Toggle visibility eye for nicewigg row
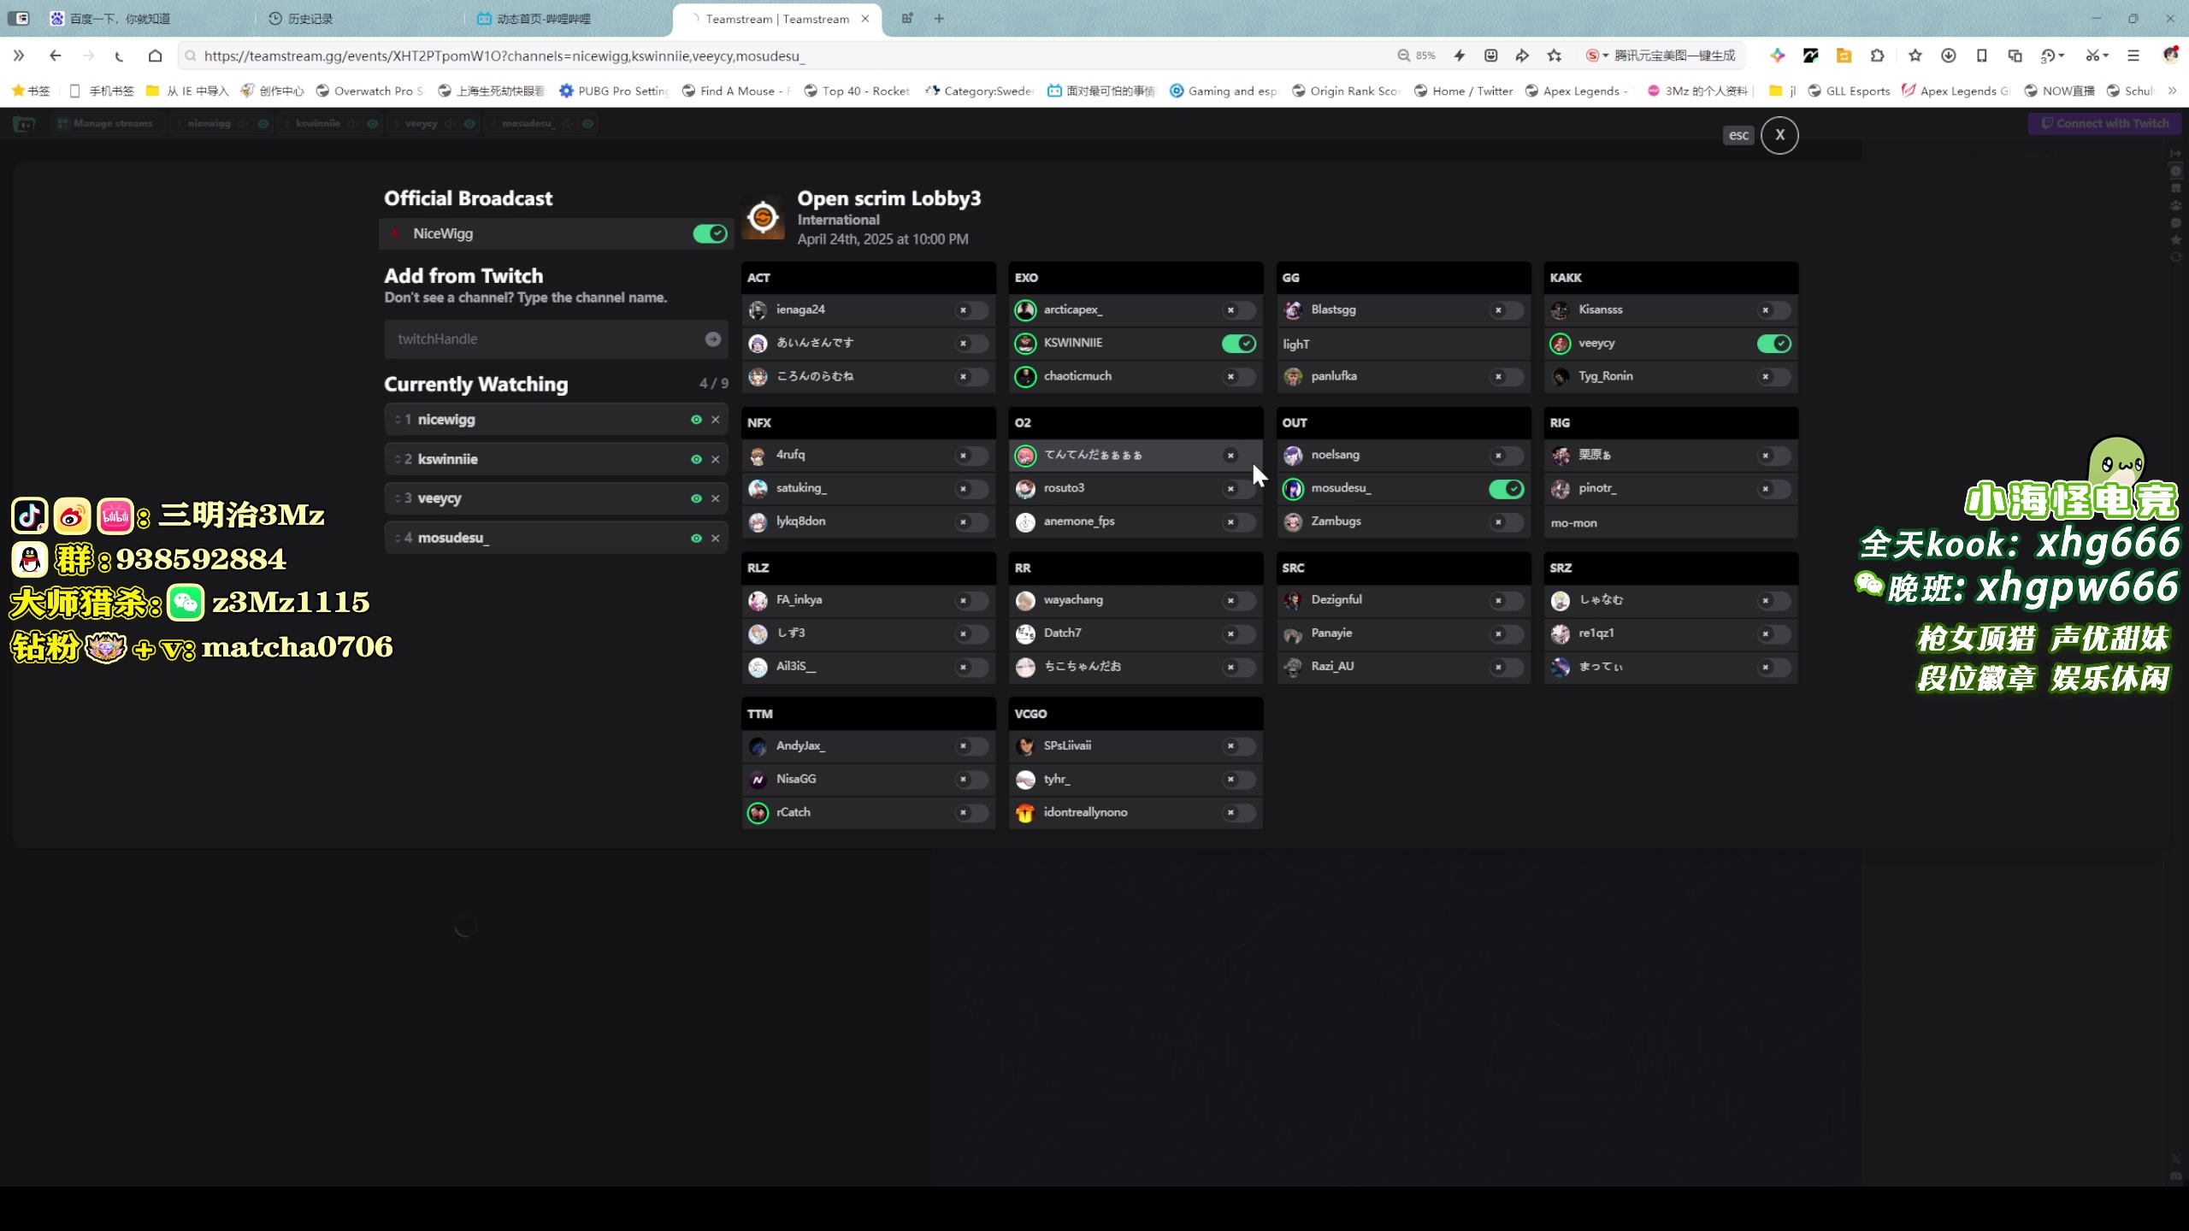Viewport: 2189px width, 1231px height. [696, 420]
